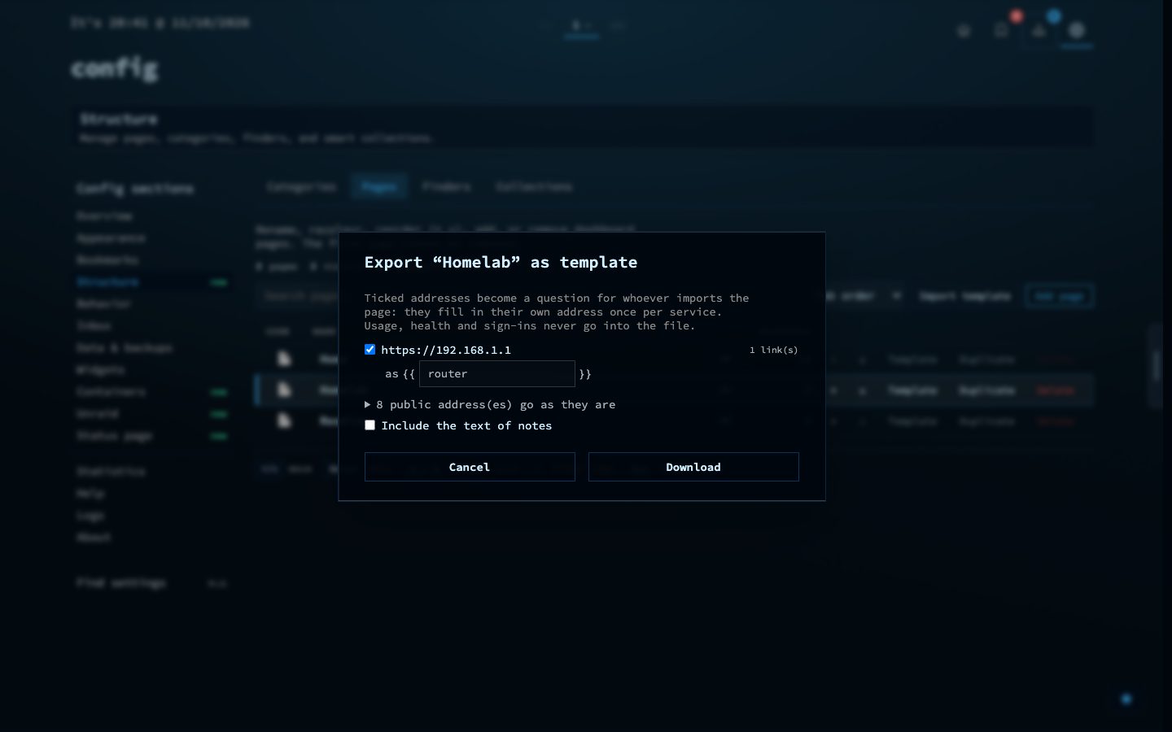
Task: Select the Export "Homelab" as template heading
Action: point(501,262)
